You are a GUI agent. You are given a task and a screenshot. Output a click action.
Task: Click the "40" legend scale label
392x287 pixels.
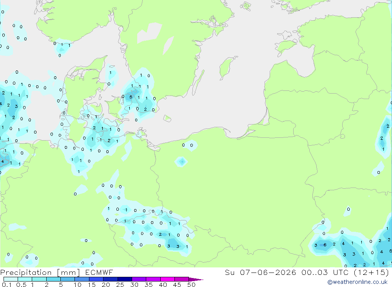click(163, 285)
